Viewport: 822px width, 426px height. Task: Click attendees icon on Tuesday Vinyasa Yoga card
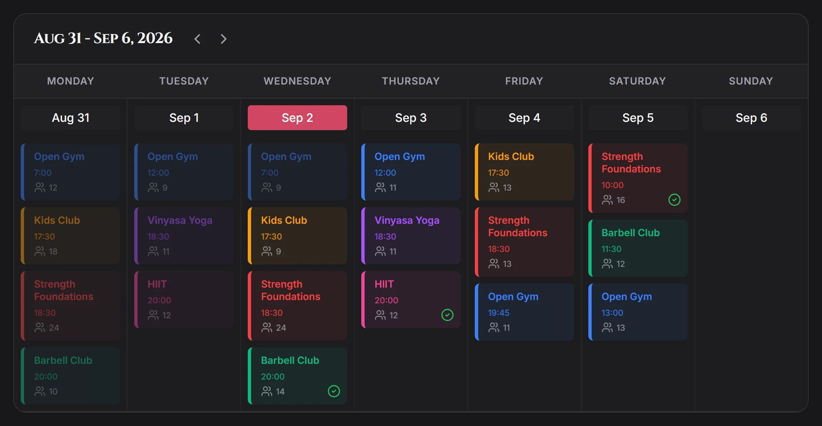coord(153,252)
